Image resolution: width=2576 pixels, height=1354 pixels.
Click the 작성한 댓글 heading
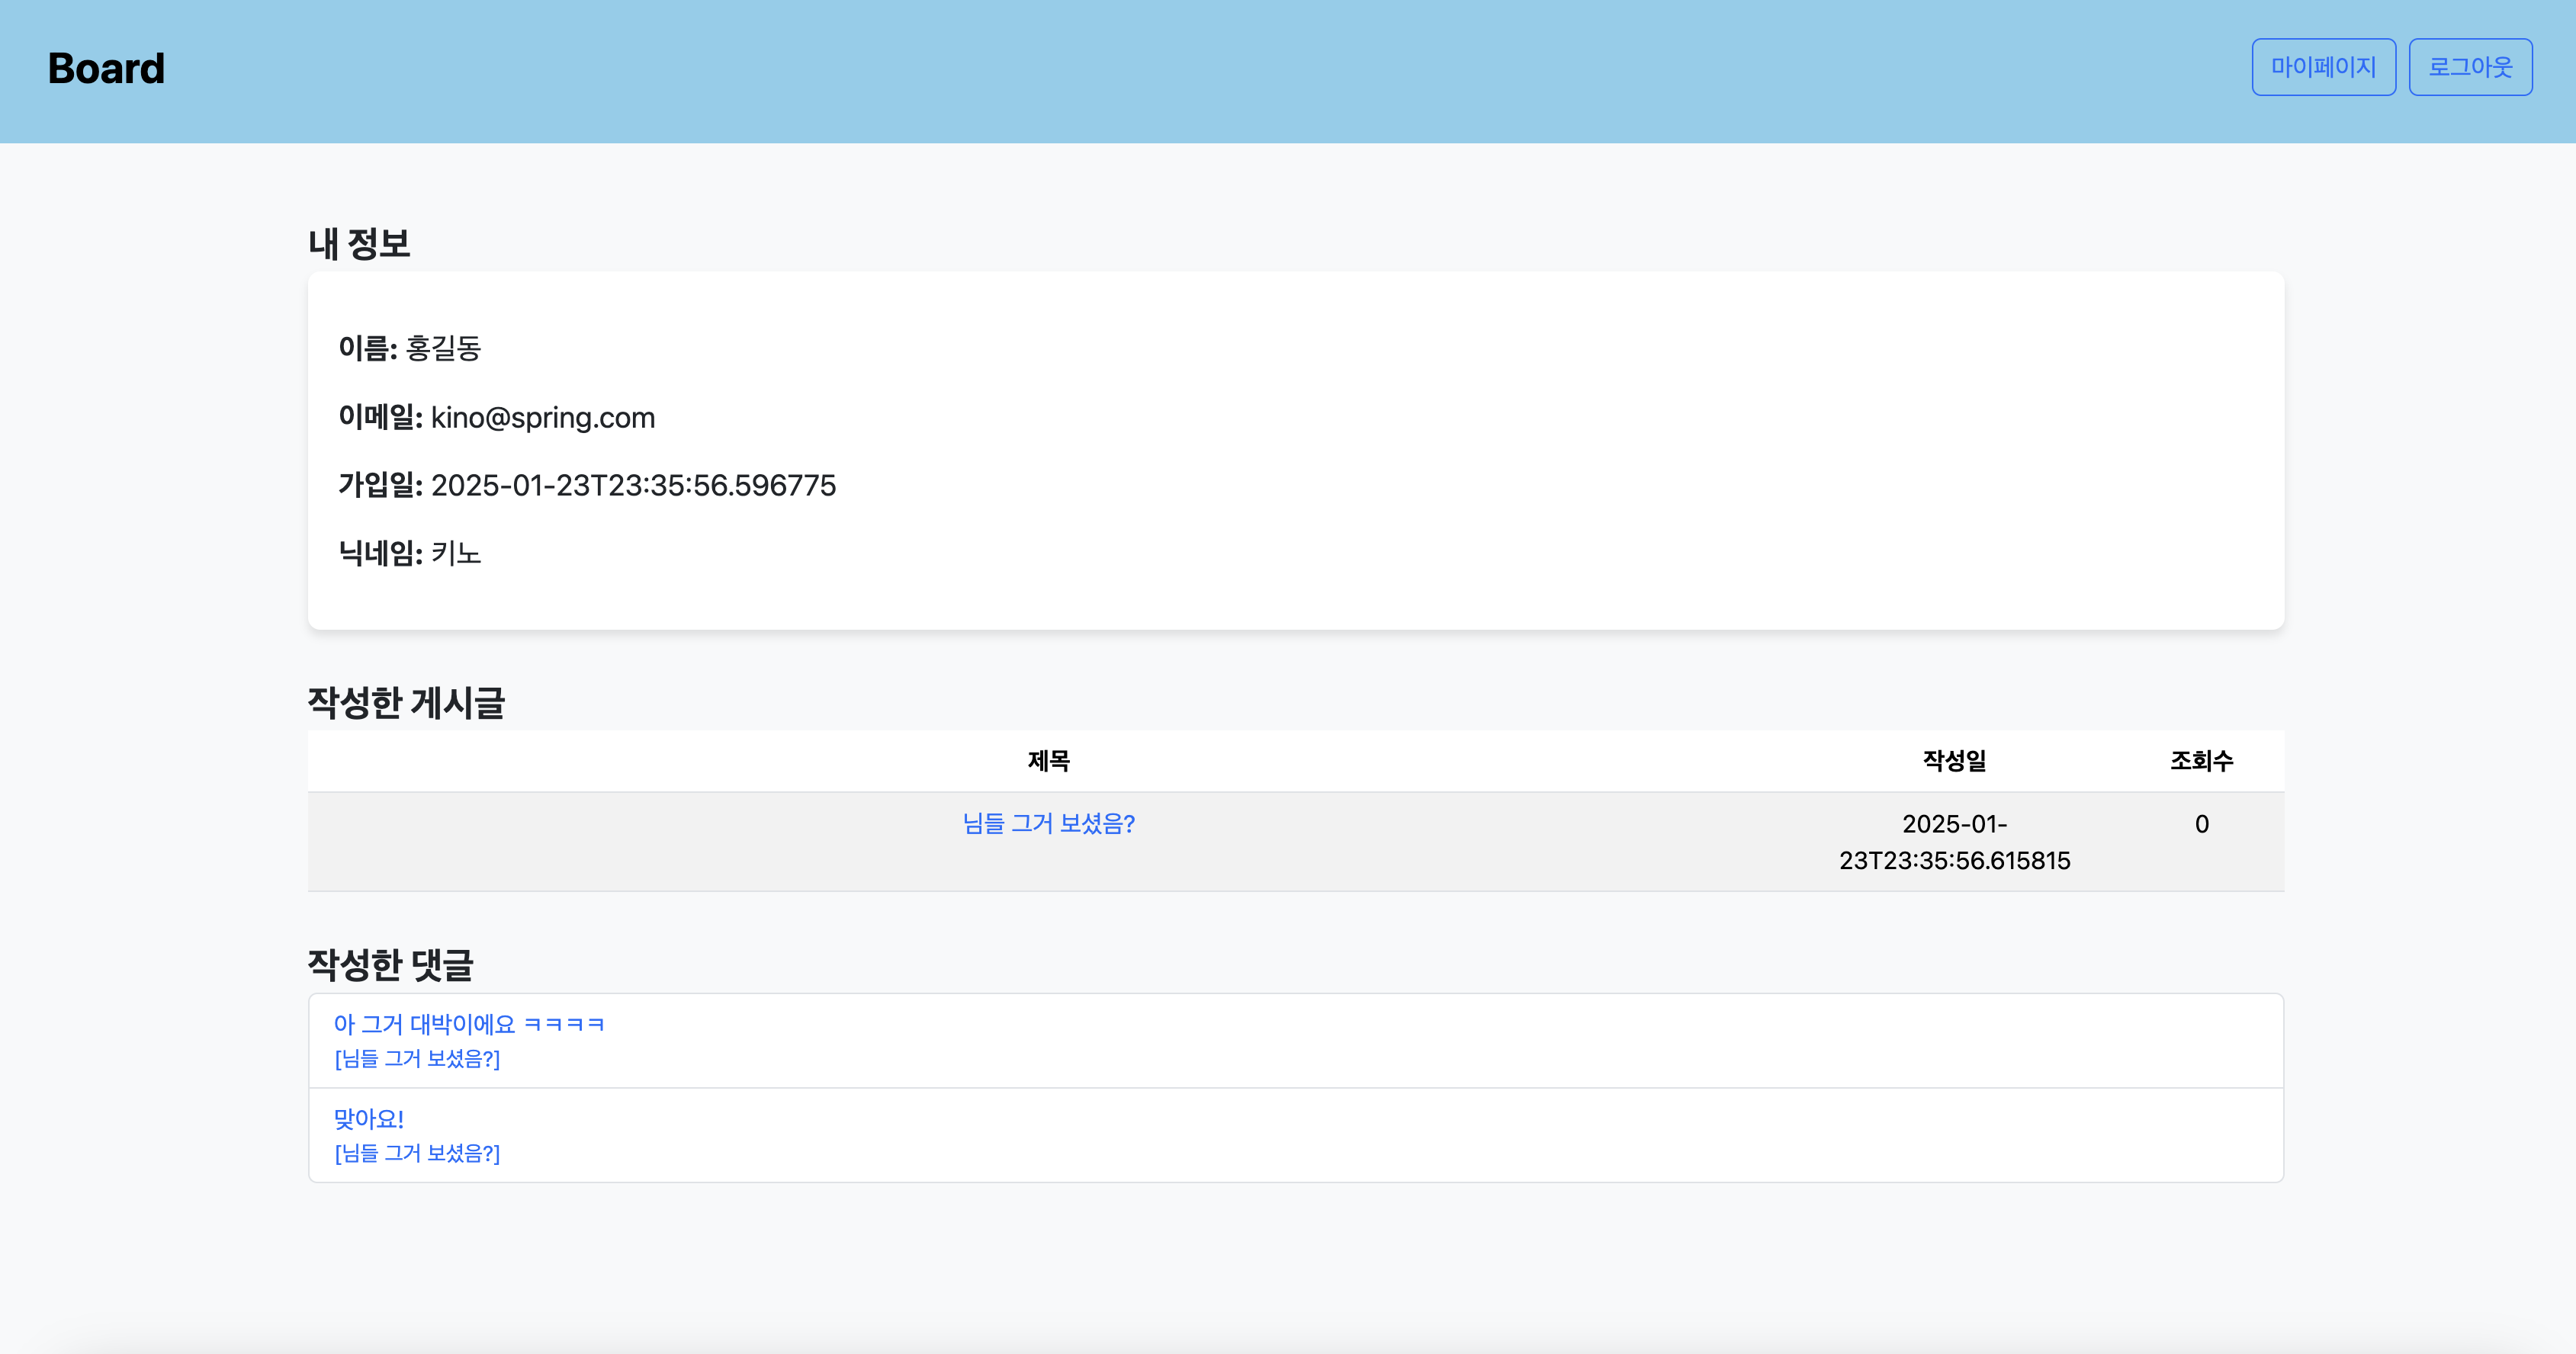click(x=390, y=964)
